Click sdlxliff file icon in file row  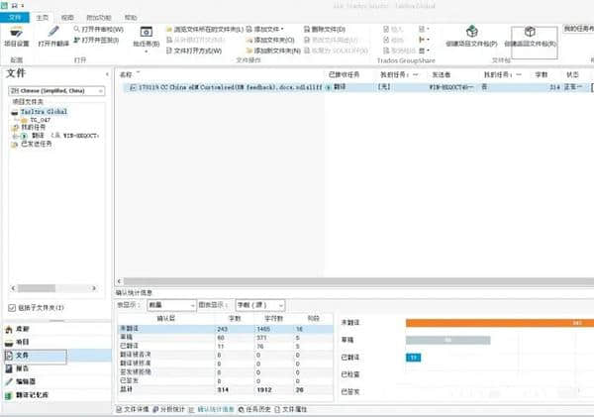coord(133,87)
